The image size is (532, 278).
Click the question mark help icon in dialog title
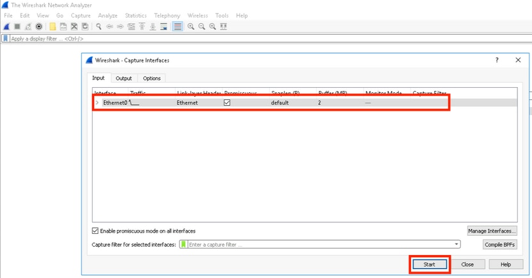click(x=497, y=60)
